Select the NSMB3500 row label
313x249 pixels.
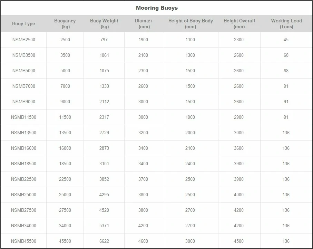click(x=24, y=55)
